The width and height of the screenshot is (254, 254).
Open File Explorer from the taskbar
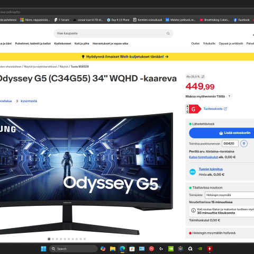113,249
